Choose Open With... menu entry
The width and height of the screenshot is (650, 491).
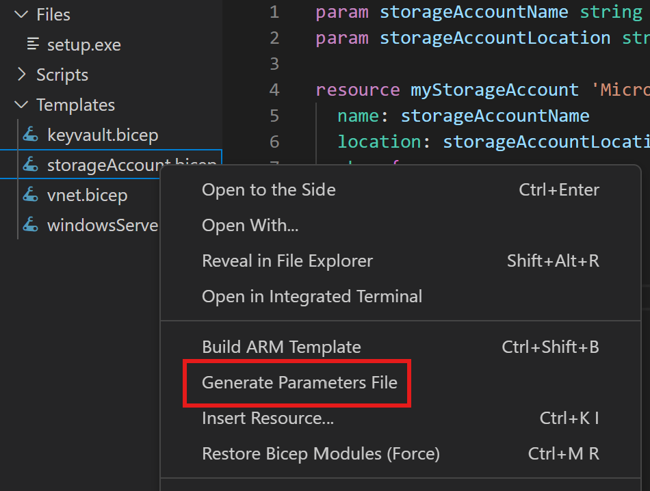250,226
